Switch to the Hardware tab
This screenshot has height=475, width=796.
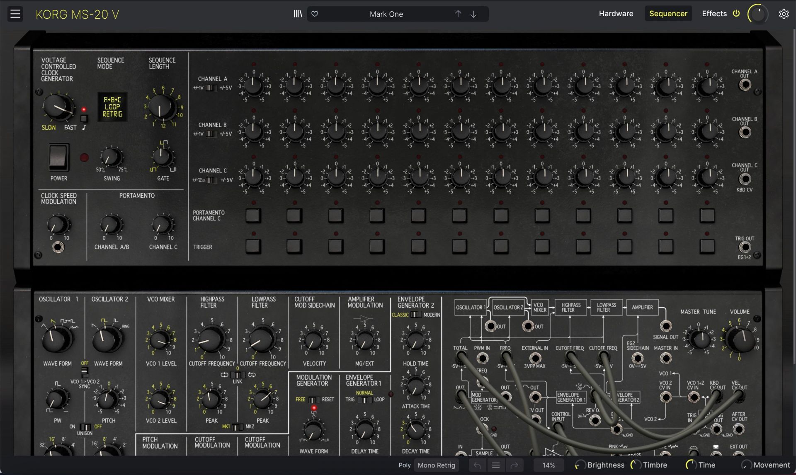616,14
